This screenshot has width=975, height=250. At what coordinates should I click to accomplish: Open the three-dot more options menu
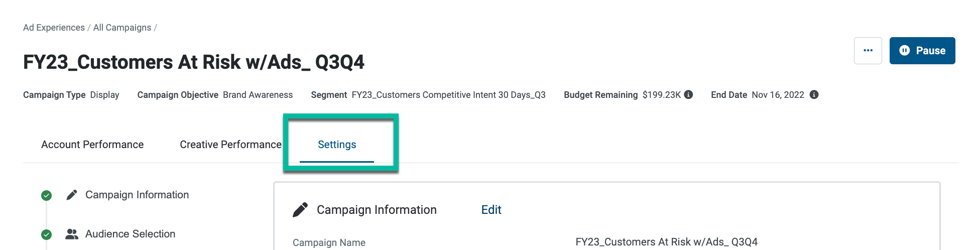tap(868, 51)
